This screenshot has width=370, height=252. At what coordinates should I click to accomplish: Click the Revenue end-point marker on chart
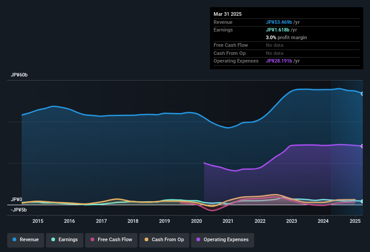point(362,94)
